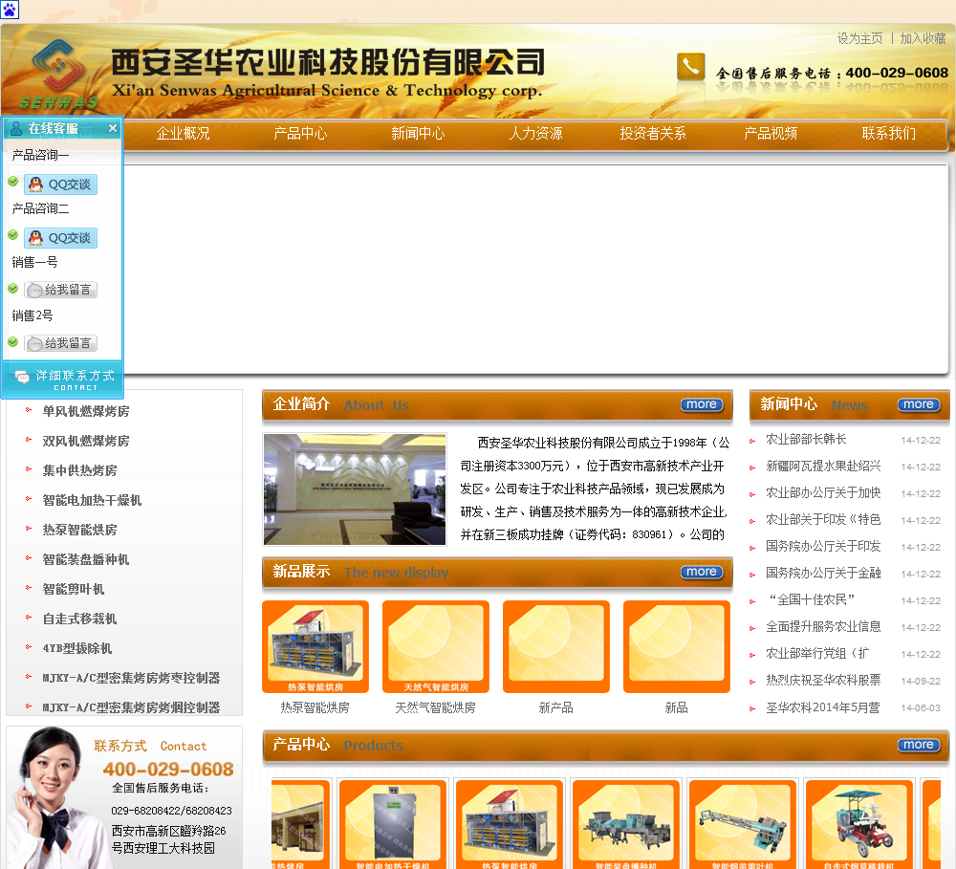Open news item 国务院办公厅关于印发
Screen dimensions: 956x869
click(x=823, y=547)
